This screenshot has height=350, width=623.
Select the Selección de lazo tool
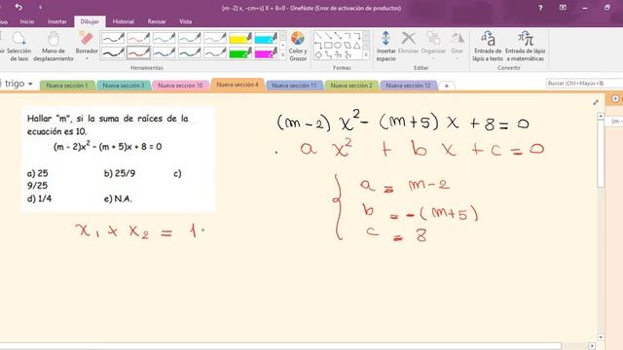coord(18,47)
